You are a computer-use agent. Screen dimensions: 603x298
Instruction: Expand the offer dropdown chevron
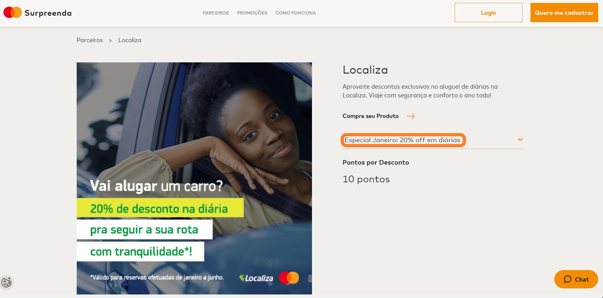click(x=520, y=140)
